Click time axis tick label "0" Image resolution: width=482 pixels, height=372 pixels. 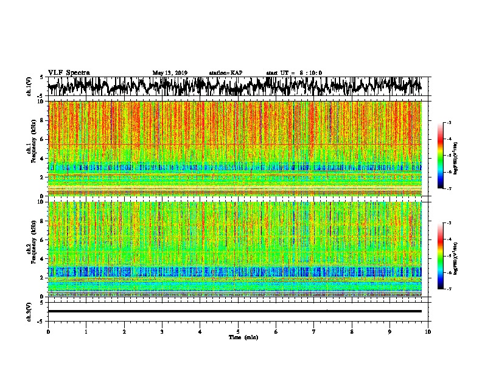point(48,332)
